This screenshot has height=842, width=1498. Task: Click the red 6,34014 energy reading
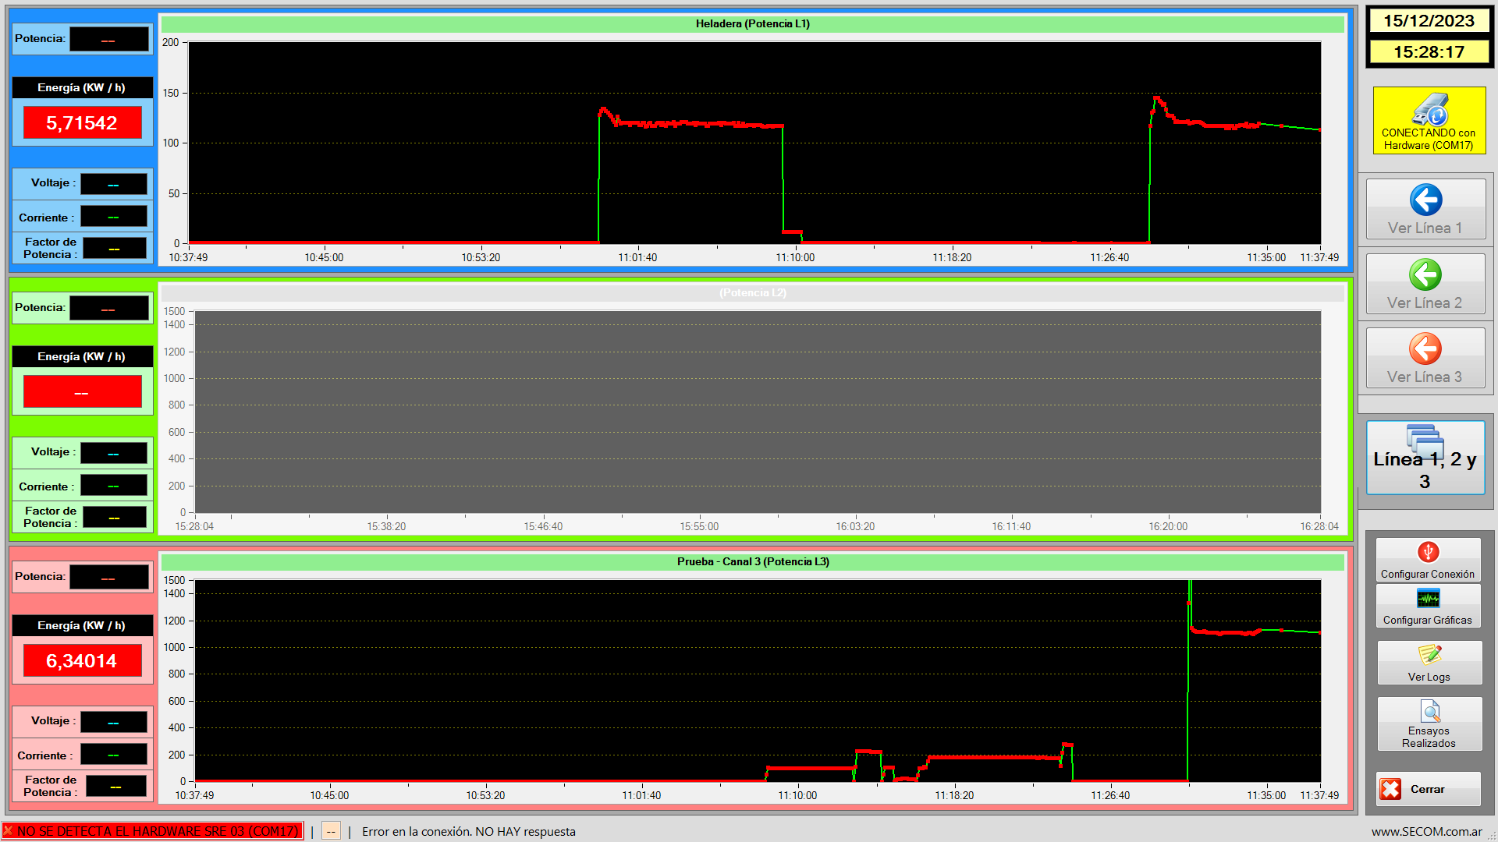83,661
